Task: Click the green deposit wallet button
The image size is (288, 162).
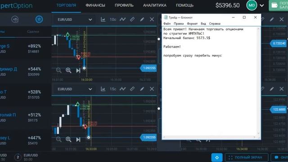Action: click(279, 5)
